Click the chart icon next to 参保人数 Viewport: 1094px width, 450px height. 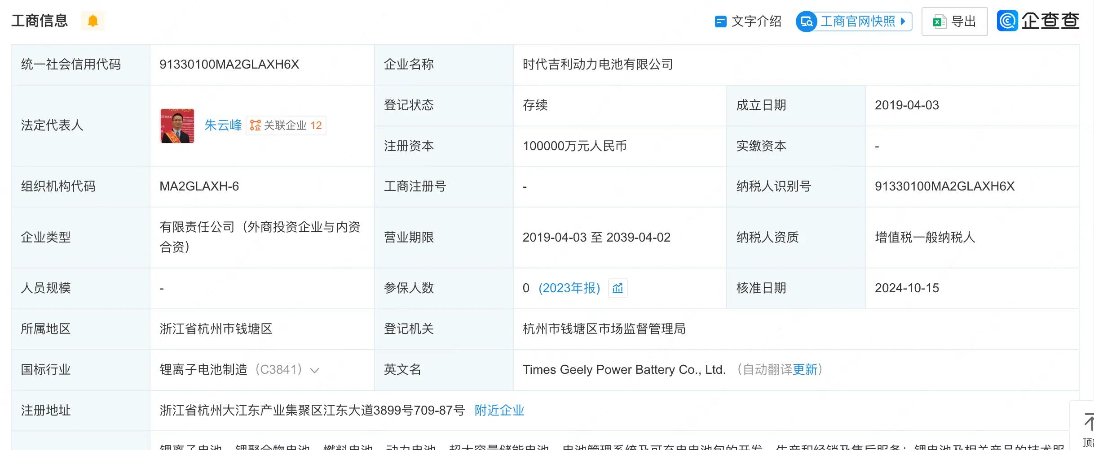[x=618, y=288]
